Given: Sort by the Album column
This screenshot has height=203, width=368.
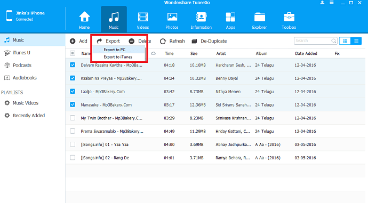Looking at the screenshot, I should pos(261,53).
